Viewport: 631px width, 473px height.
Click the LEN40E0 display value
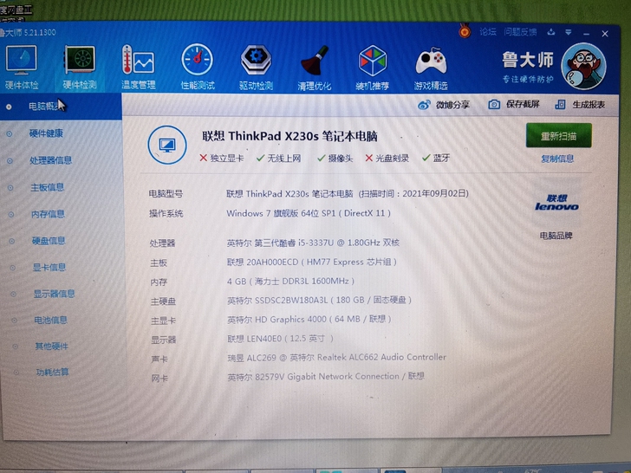[280, 339]
